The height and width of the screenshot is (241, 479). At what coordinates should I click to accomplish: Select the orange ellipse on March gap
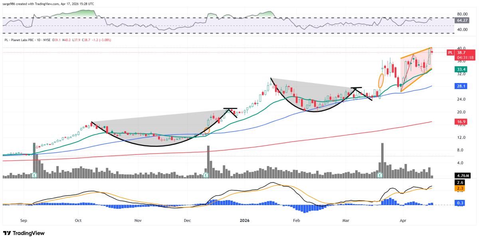click(381, 80)
